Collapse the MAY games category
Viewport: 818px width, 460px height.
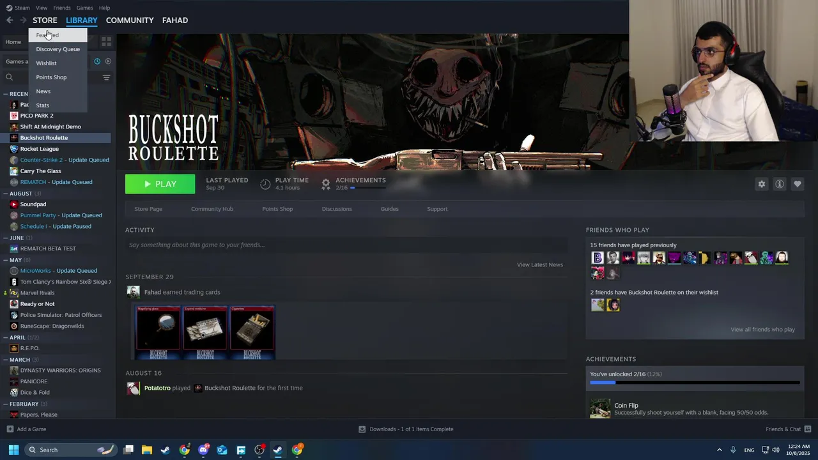6,260
